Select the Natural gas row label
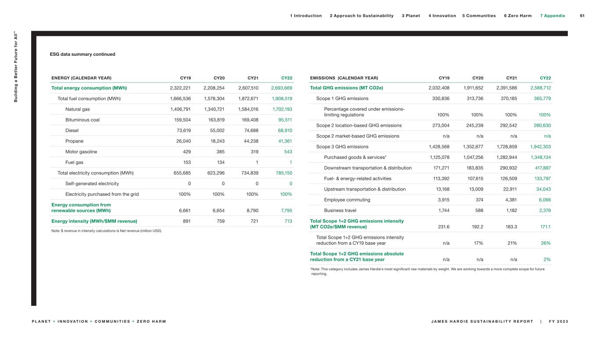The height and width of the screenshot is (337, 599). tap(78, 109)
